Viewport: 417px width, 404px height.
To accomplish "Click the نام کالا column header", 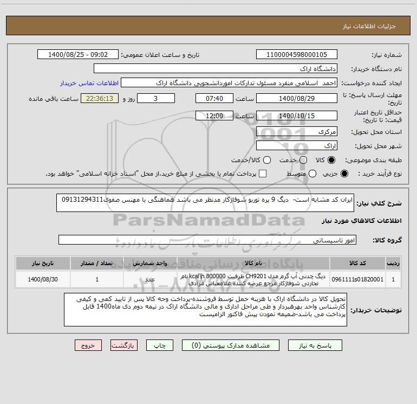I will pyautogui.click(x=253, y=263).
